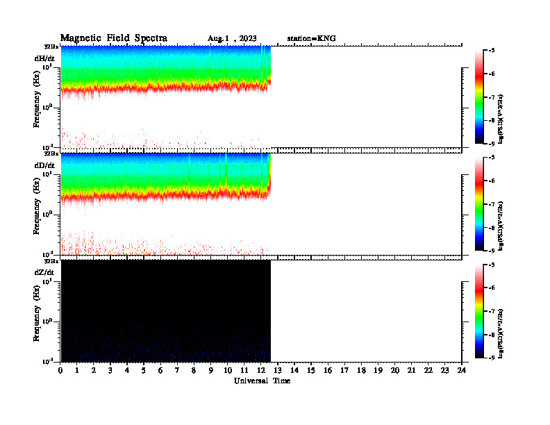Click the 10^-1 frequency tick of dZ/dt panel
Screen dimensions: 550x425
tap(47, 361)
